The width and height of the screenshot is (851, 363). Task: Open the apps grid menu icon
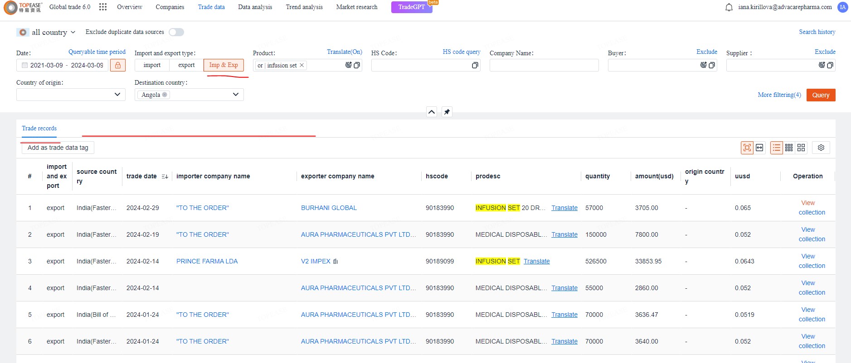pyautogui.click(x=103, y=7)
